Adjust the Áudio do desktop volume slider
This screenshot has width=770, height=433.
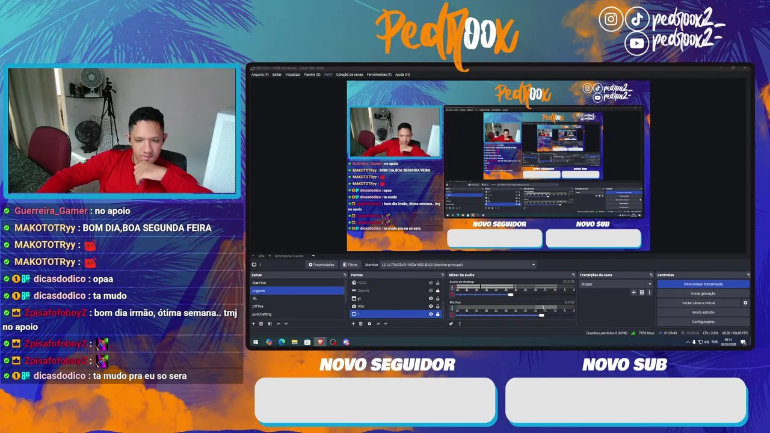click(x=511, y=295)
